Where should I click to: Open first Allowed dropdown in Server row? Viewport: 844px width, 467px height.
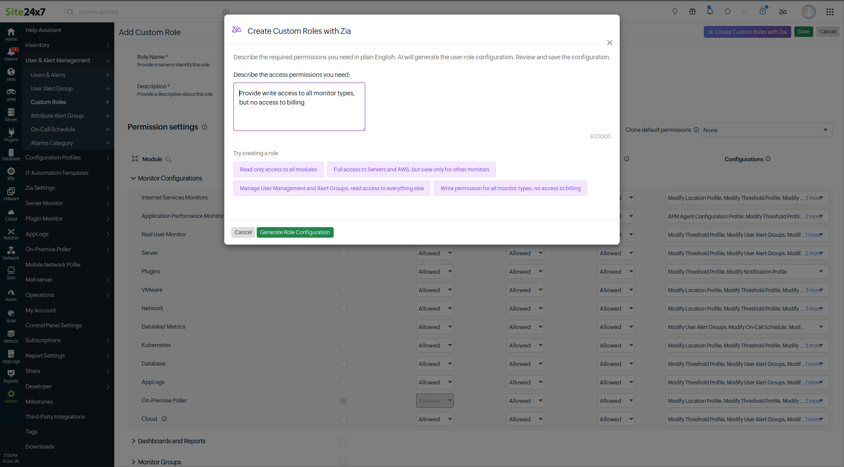coord(435,253)
